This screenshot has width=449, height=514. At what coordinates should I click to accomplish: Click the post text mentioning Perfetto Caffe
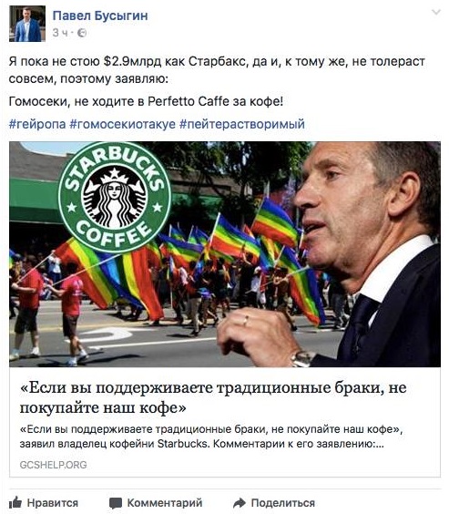click(x=146, y=102)
